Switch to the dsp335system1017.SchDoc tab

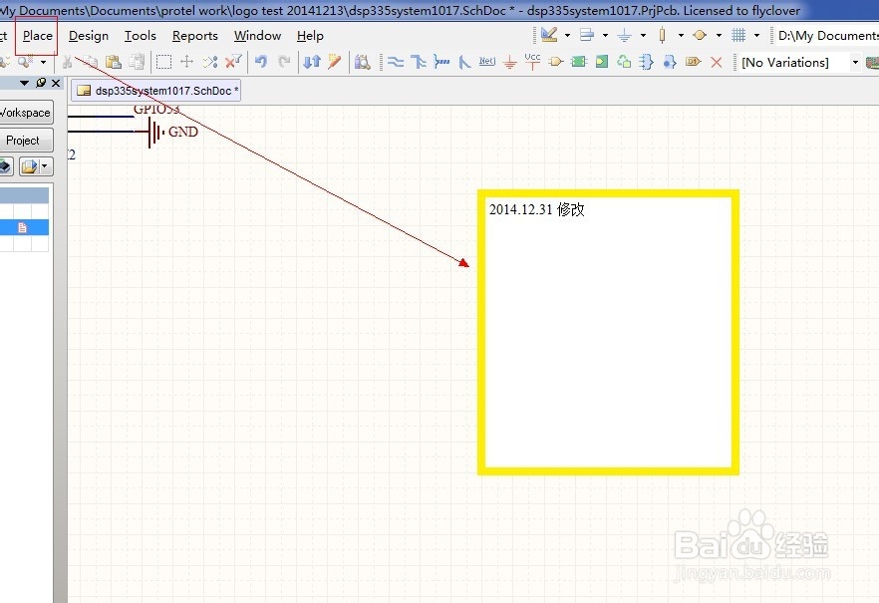(x=155, y=91)
